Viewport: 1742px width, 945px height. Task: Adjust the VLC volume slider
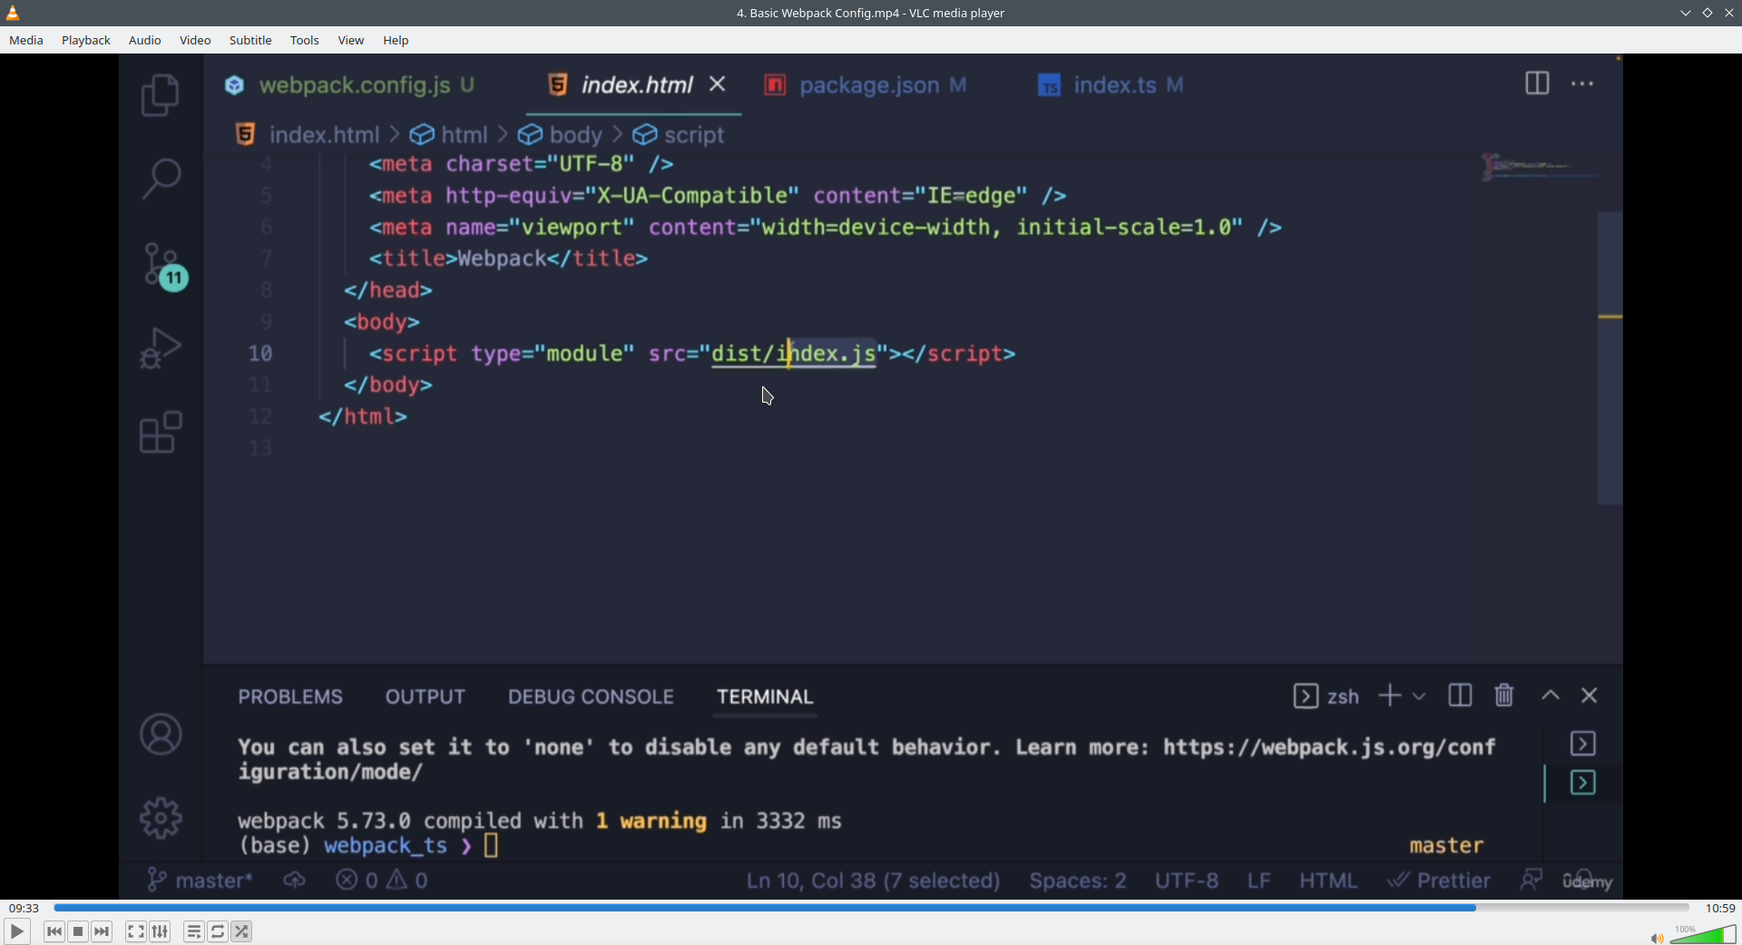1703,935
